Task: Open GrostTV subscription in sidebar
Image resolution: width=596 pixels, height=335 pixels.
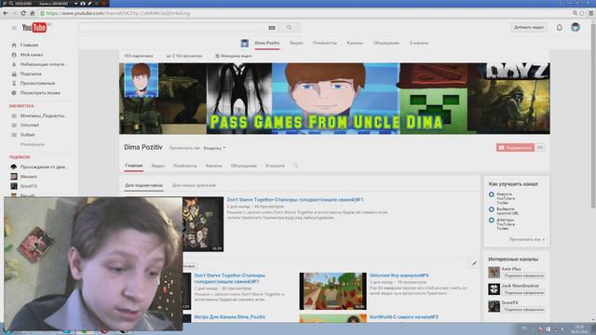Action: [x=29, y=186]
